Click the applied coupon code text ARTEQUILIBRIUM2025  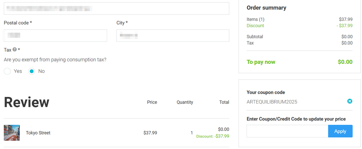[272, 102]
